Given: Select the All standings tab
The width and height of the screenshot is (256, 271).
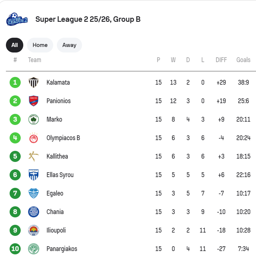Looking at the screenshot, I should click(x=14, y=45).
